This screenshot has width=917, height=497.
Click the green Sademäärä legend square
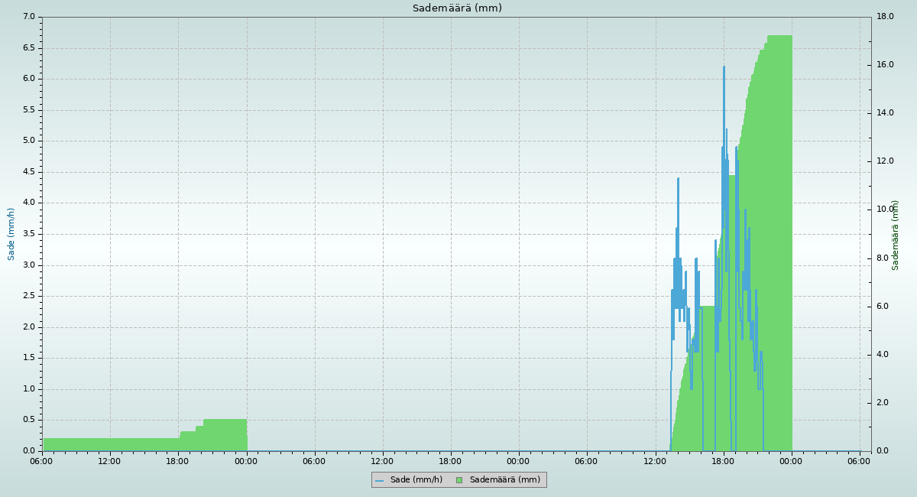(x=459, y=480)
